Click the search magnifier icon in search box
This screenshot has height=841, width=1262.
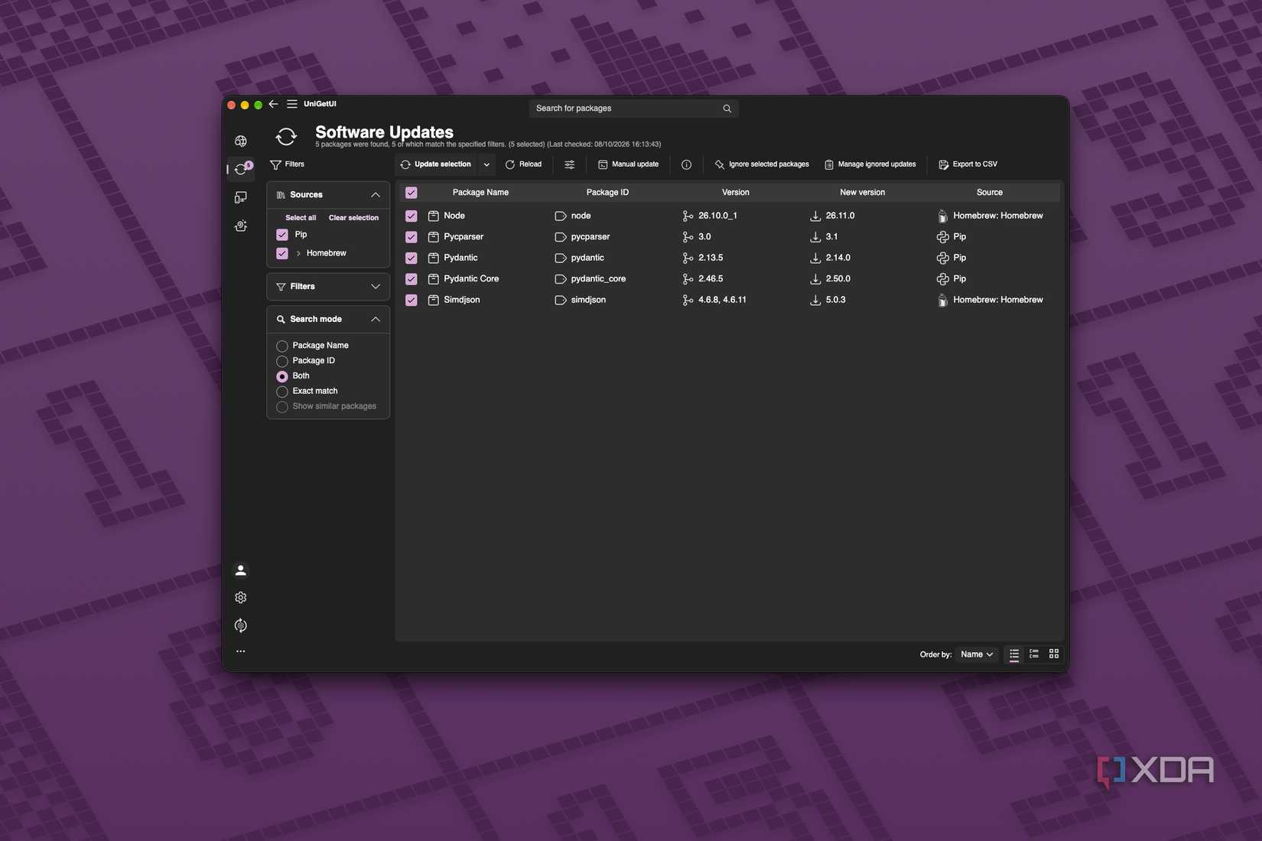tap(727, 109)
